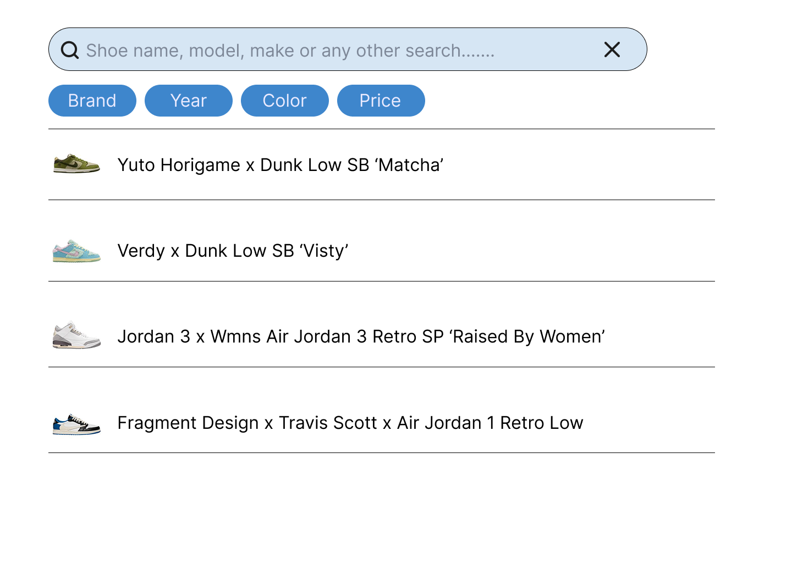Click the magnifying glass search icon
Viewport: 792px width, 563px height.
[70, 50]
